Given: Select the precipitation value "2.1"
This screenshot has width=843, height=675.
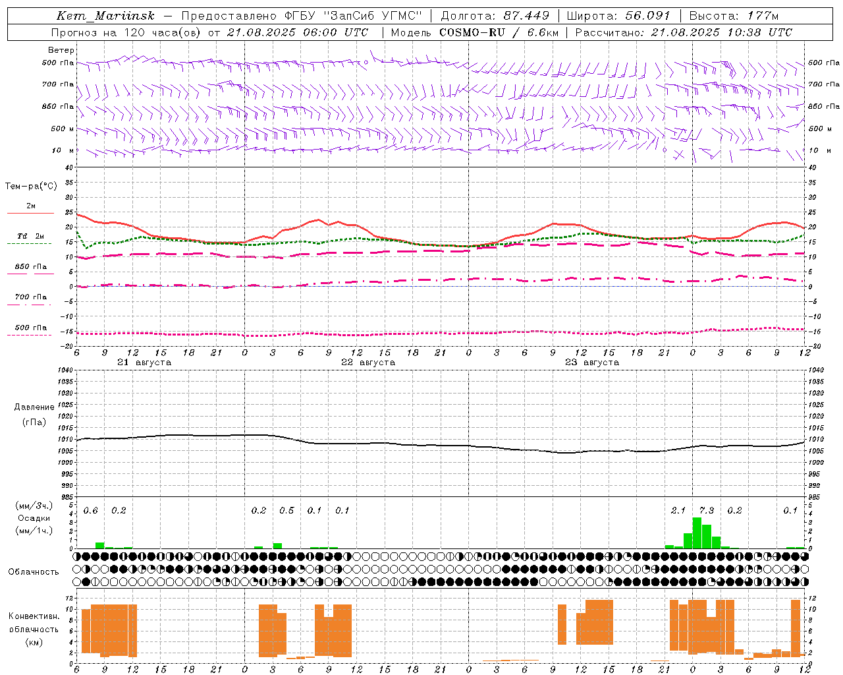Looking at the screenshot, I should (x=678, y=511).
